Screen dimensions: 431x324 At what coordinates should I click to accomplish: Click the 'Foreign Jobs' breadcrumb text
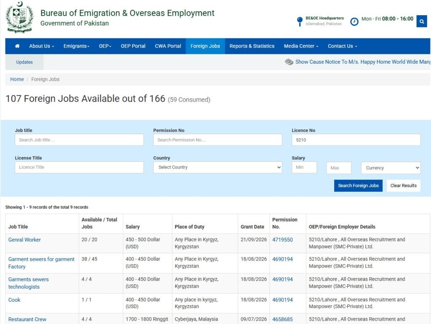pos(45,79)
